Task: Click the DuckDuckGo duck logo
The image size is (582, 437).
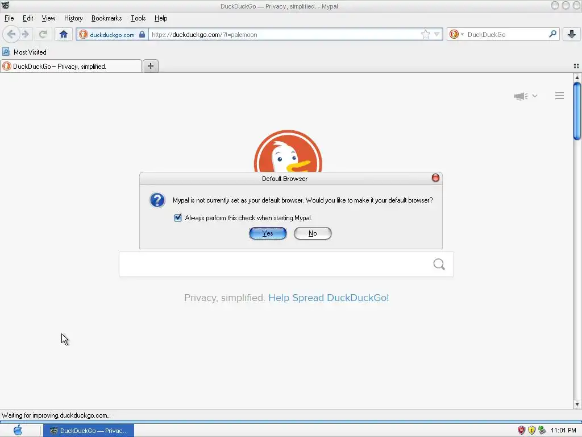Action: point(288,151)
